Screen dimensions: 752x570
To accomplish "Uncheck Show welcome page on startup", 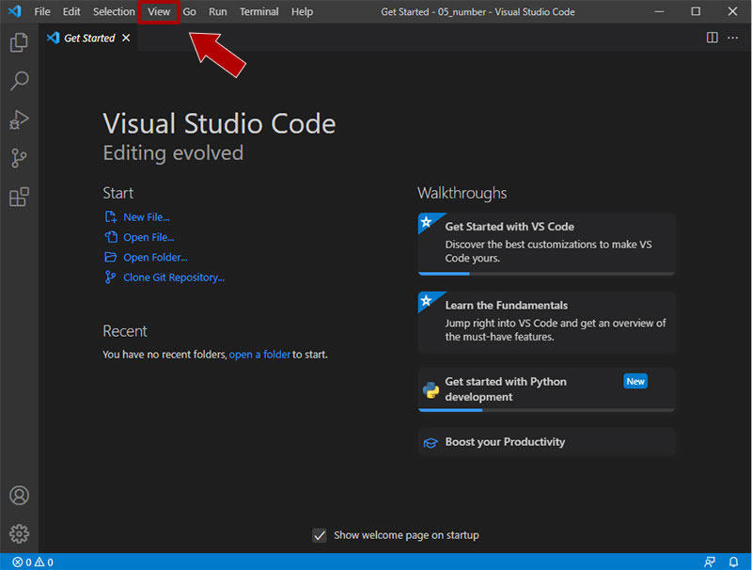I will click(320, 535).
